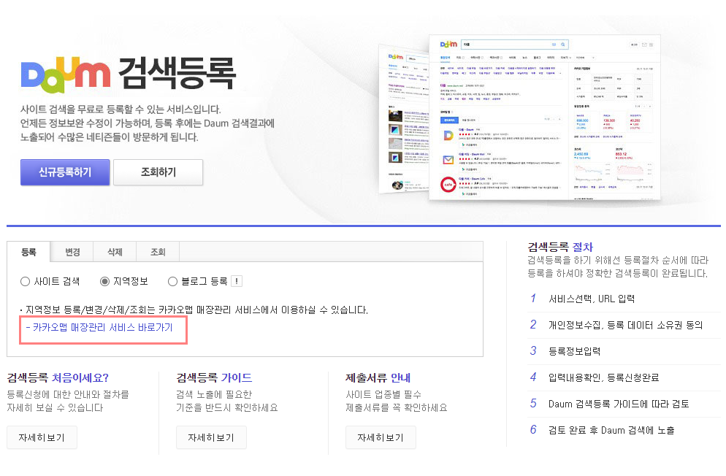The height and width of the screenshot is (476, 726).
Task: Click the exclamation info icon beside 블로그 등록
Action: pos(237,281)
